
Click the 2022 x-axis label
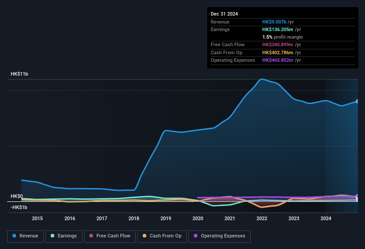262,218
